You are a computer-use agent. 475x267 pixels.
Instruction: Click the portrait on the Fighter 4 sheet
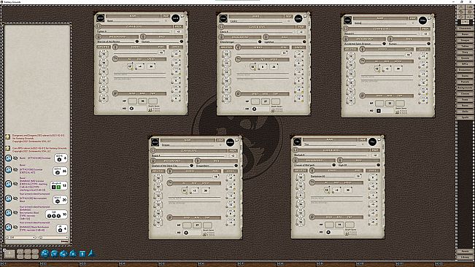tap(100, 18)
